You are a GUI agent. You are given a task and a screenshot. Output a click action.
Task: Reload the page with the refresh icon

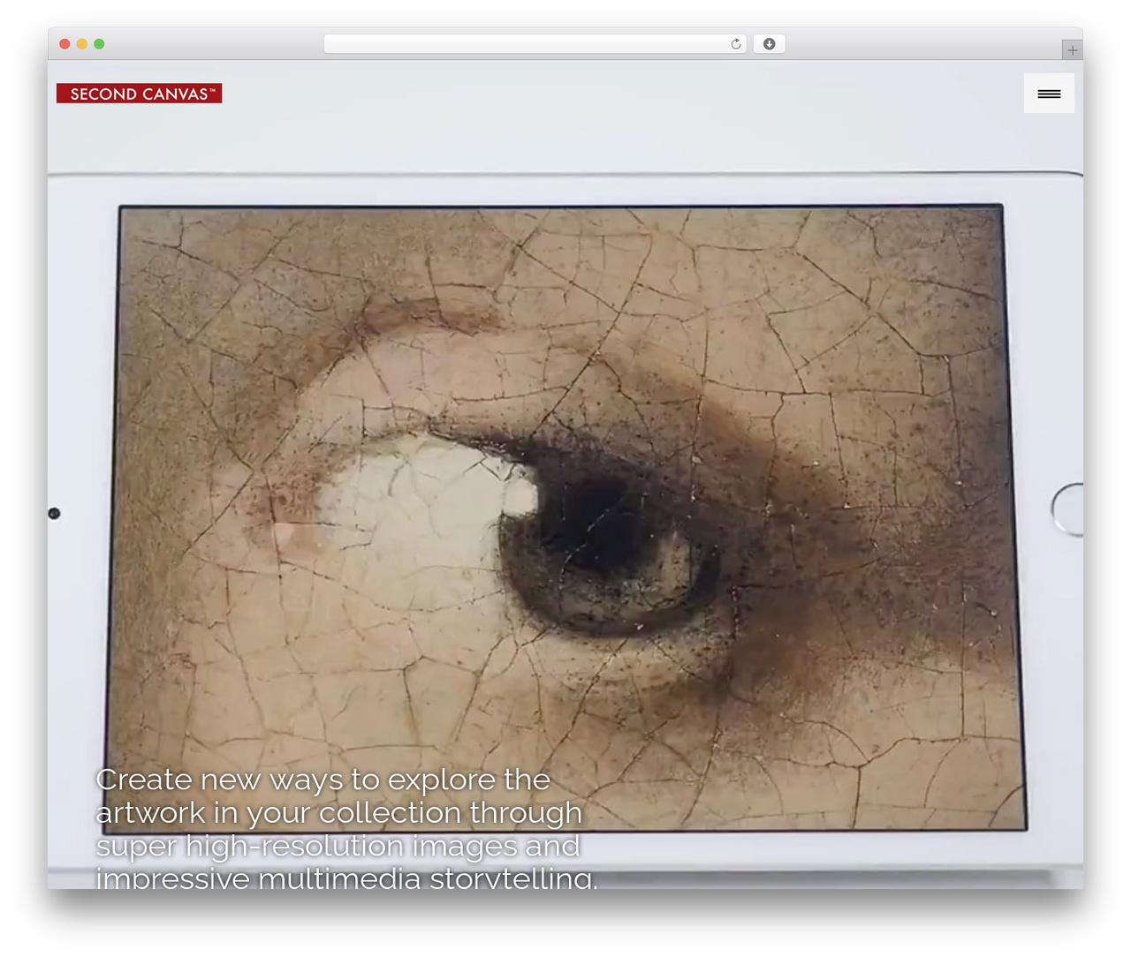(x=736, y=44)
